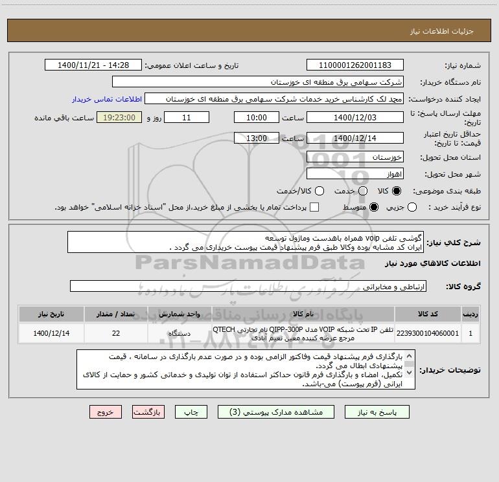Click the بازگشت back button
Image resolution: width=499 pixels, height=482 pixels.
click(148, 412)
